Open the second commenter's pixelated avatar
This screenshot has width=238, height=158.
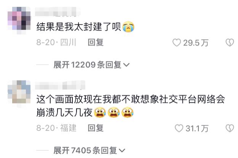click(19, 93)
